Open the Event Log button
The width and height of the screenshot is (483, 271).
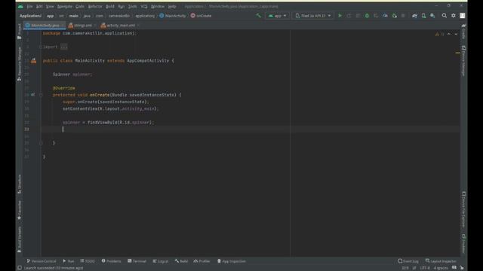(408, 261)
